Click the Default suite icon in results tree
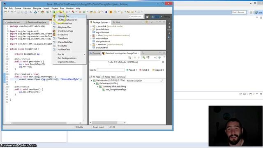 (94, 81)
